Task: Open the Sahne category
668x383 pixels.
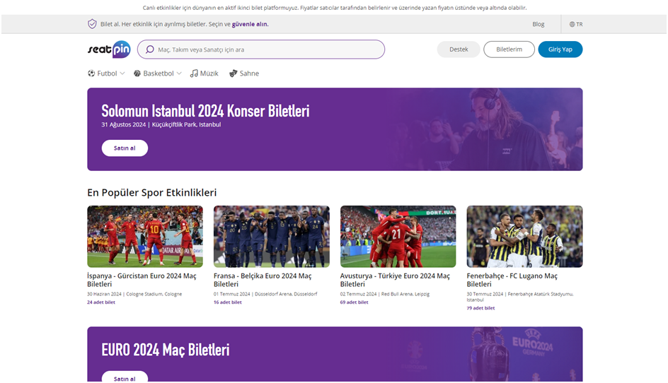Action: (x=249, y=73)
